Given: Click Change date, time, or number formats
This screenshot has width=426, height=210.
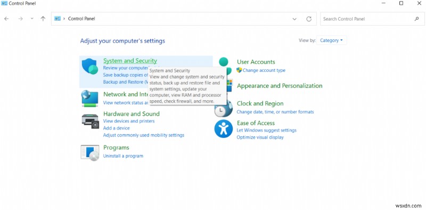Looking at the screenshot, I should (275, 112).
